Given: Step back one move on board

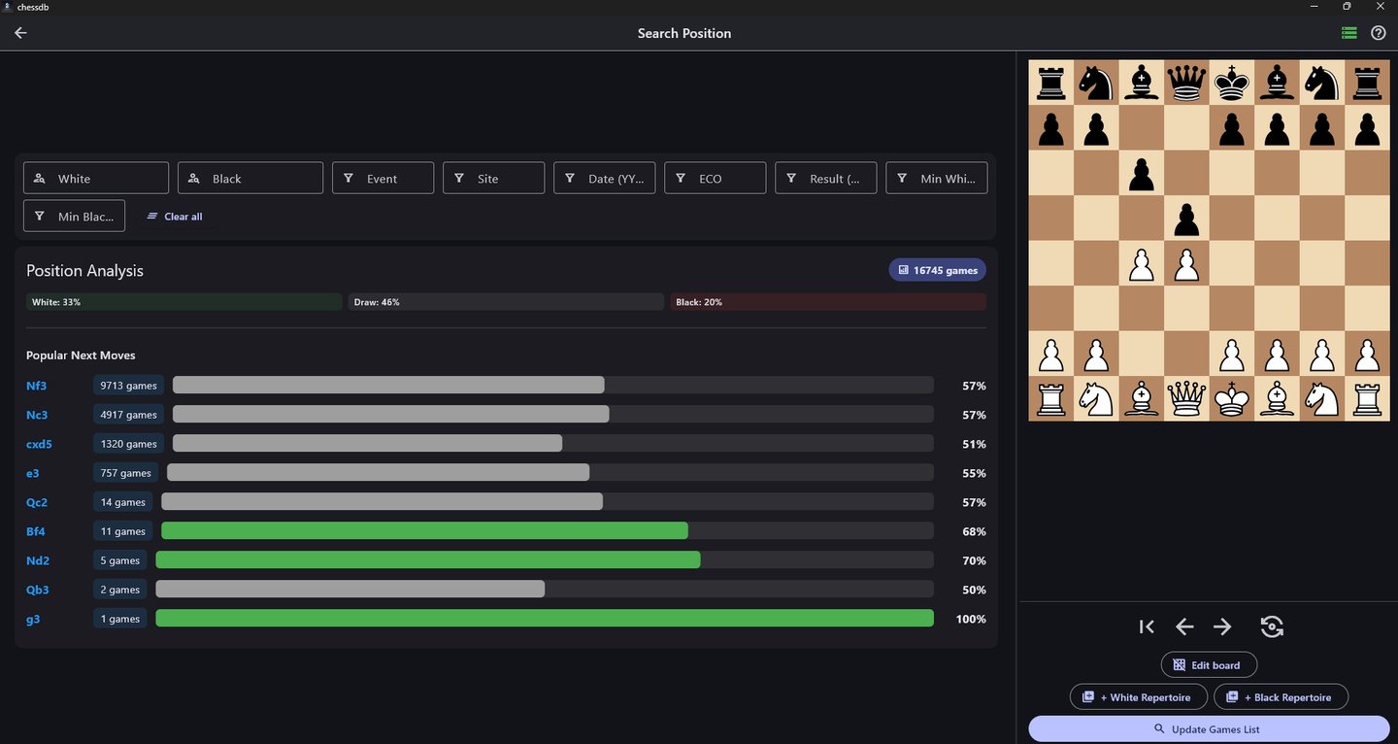Looking at the screenshot, I should click(1184, 626).
